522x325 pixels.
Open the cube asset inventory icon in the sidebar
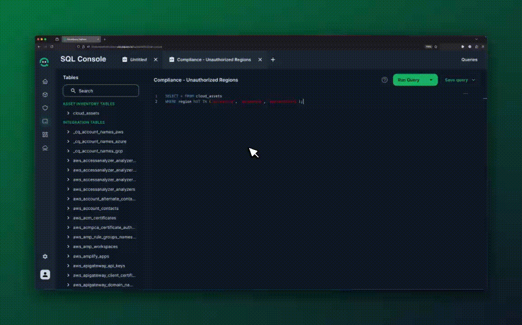pyautogui.click(x=45, y=95)
